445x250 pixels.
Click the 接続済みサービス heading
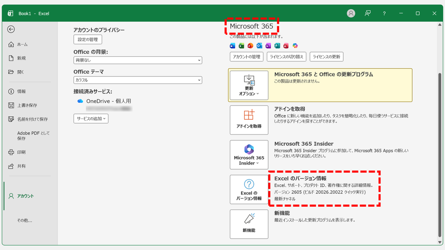pyautogui.click(x=93, y=92)
